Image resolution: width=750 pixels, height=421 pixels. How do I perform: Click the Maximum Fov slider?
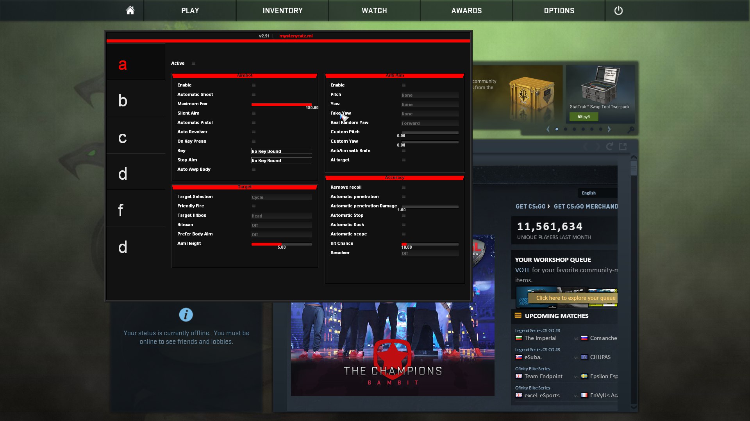coord(281,104)
